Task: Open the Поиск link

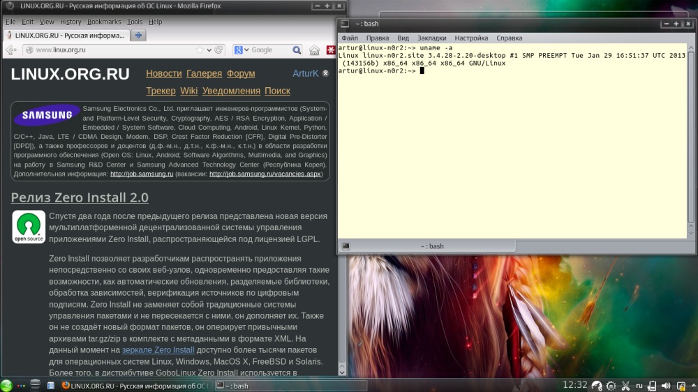Action: [x=277, y=91]
